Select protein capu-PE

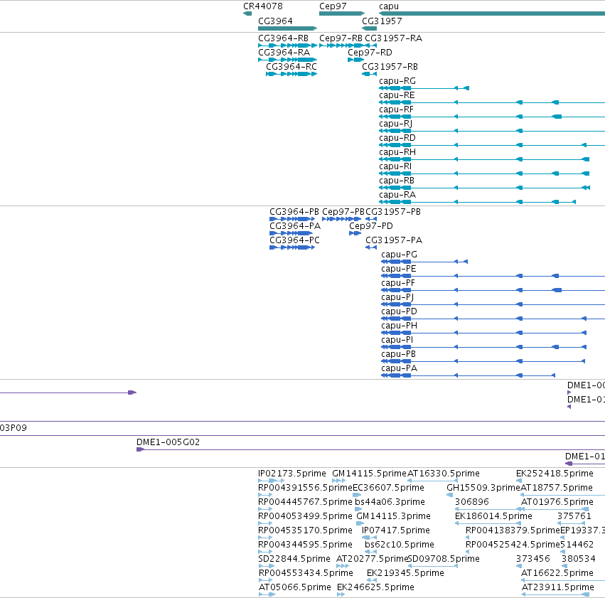[x=493, y=276]
